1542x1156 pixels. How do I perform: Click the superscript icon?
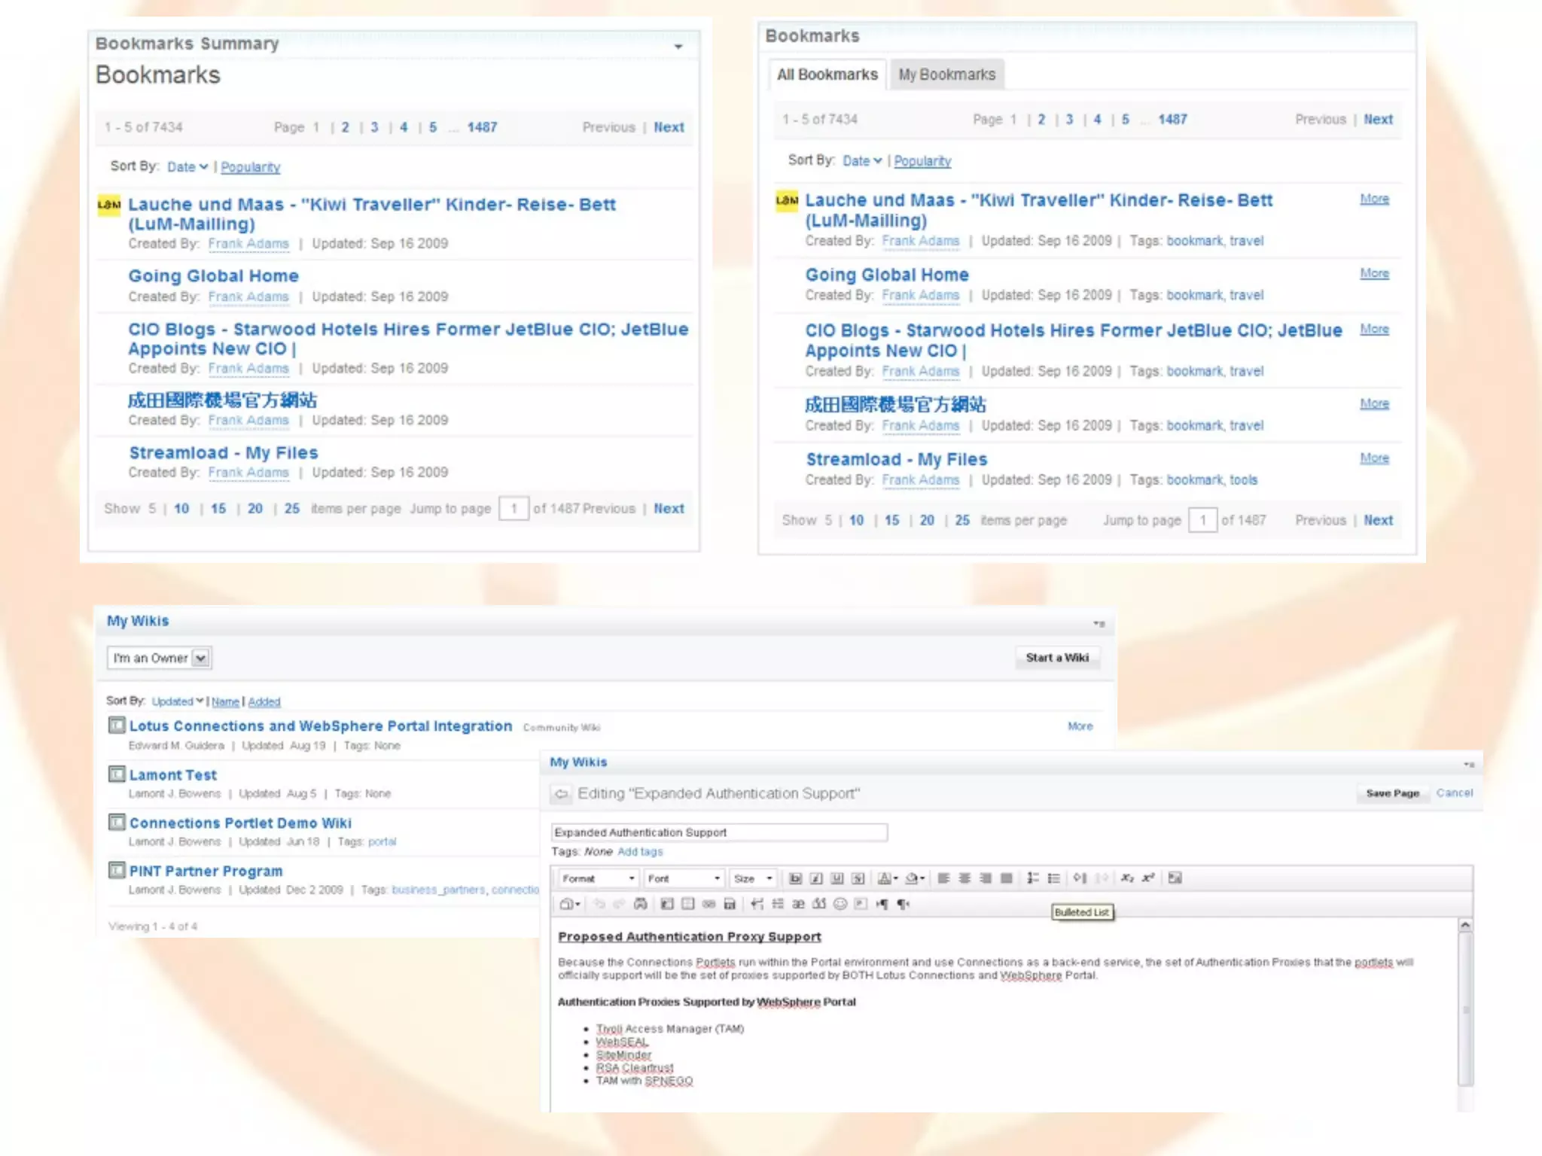pyautogui.click(x=1148, y=878)
